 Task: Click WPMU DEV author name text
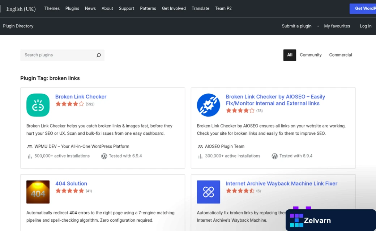coord(82,147)
